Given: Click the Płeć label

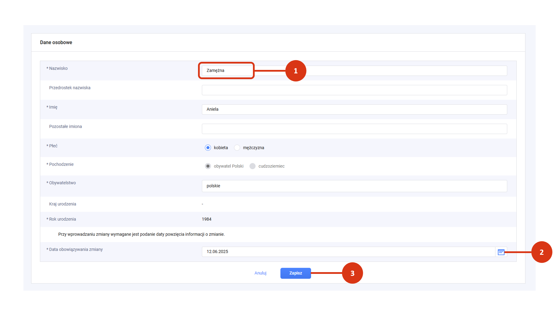Looking at the screenshot, I should (x=53, y=146).
